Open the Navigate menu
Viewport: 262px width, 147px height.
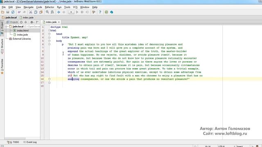coord(28,7)
